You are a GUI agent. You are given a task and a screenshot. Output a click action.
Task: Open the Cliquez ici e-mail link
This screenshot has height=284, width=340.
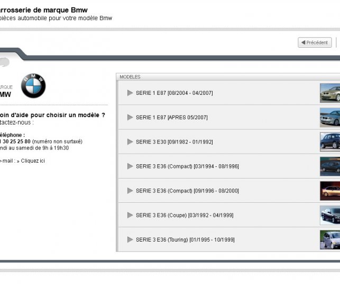coord(33,161)
